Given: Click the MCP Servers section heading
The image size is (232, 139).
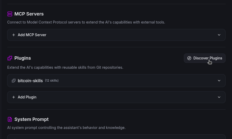Looking at the screenshot, I should [x=29, y=14].
